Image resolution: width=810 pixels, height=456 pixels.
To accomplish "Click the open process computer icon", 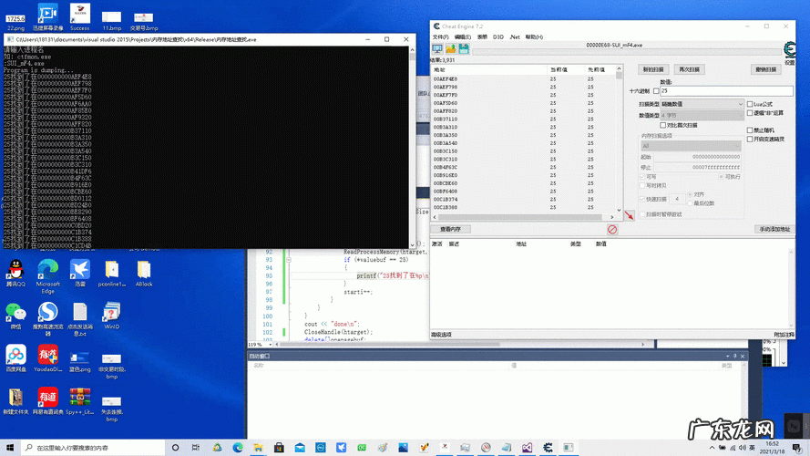I will 437,48.
